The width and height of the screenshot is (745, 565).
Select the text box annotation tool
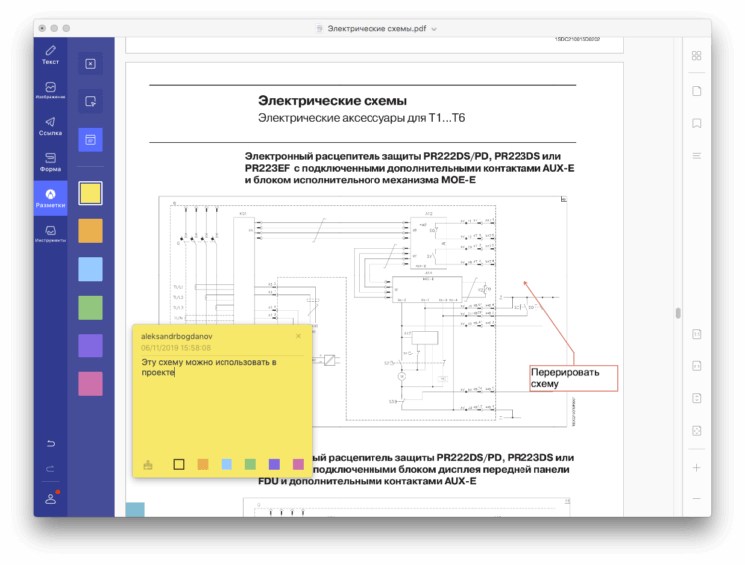90,64
